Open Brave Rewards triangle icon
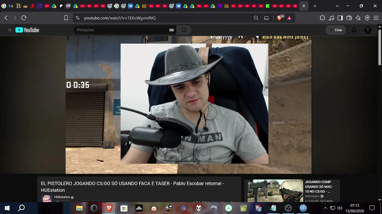The image size is (382, 214). coord(289,18)
